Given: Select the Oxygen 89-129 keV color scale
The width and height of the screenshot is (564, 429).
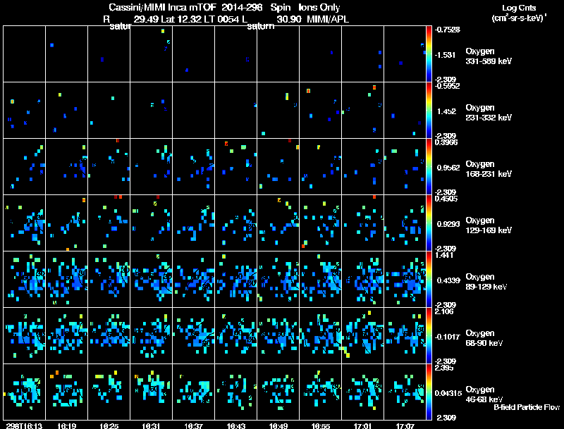Looking at the screenshot, I should click(430, 279).
